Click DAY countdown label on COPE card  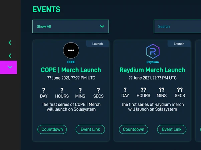(44, 96)
